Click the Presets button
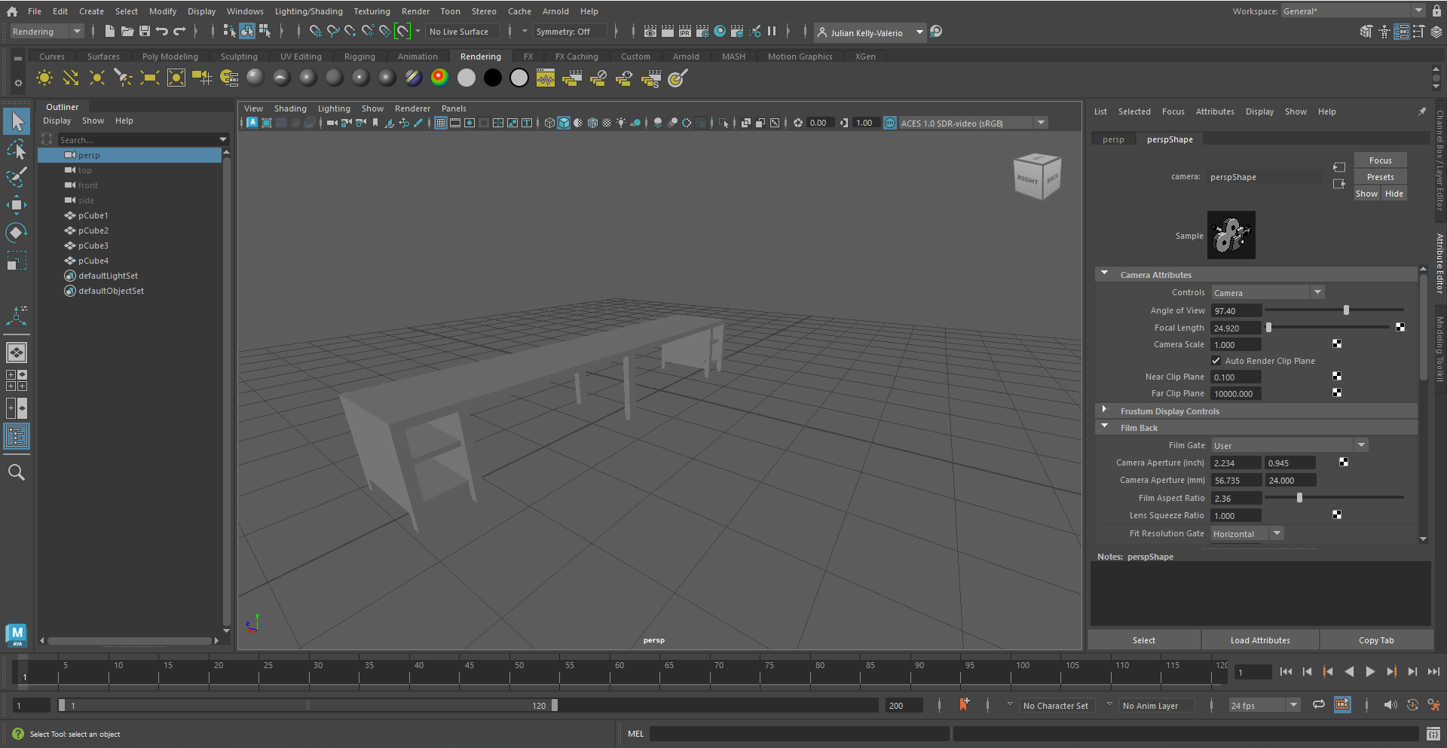The image size is (1447, 748). coord(1380,177)
